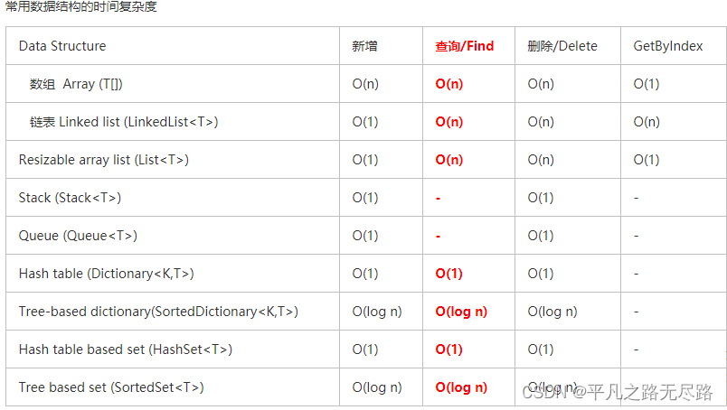Select the Stack row's 删除/Delete O(1) cell

click(x=540, y=198)
